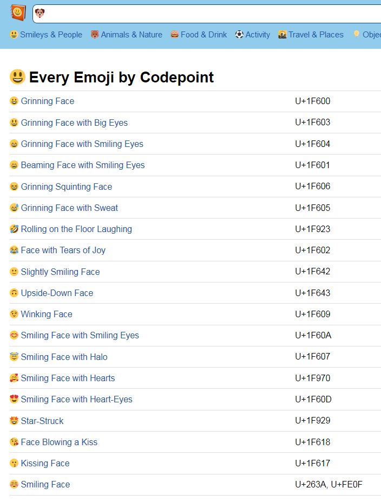The width and height of the screenshot is (381, 501).
Task: Click the Rolling on the Floor Laughing emoji icon
Action: pos(14,229)
